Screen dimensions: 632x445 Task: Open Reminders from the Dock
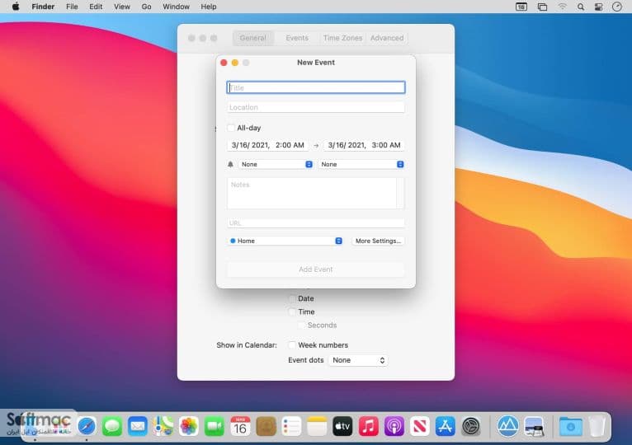291,427
